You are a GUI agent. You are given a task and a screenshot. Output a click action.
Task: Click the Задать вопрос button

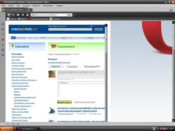click(x=64, y=102)
